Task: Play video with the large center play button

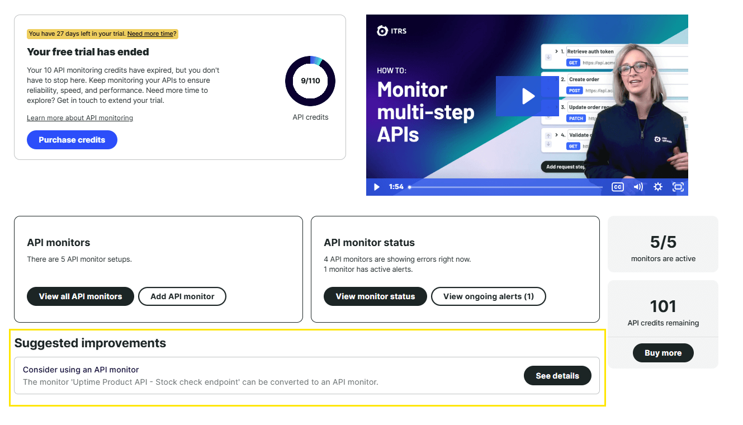Action: point(527,96)
